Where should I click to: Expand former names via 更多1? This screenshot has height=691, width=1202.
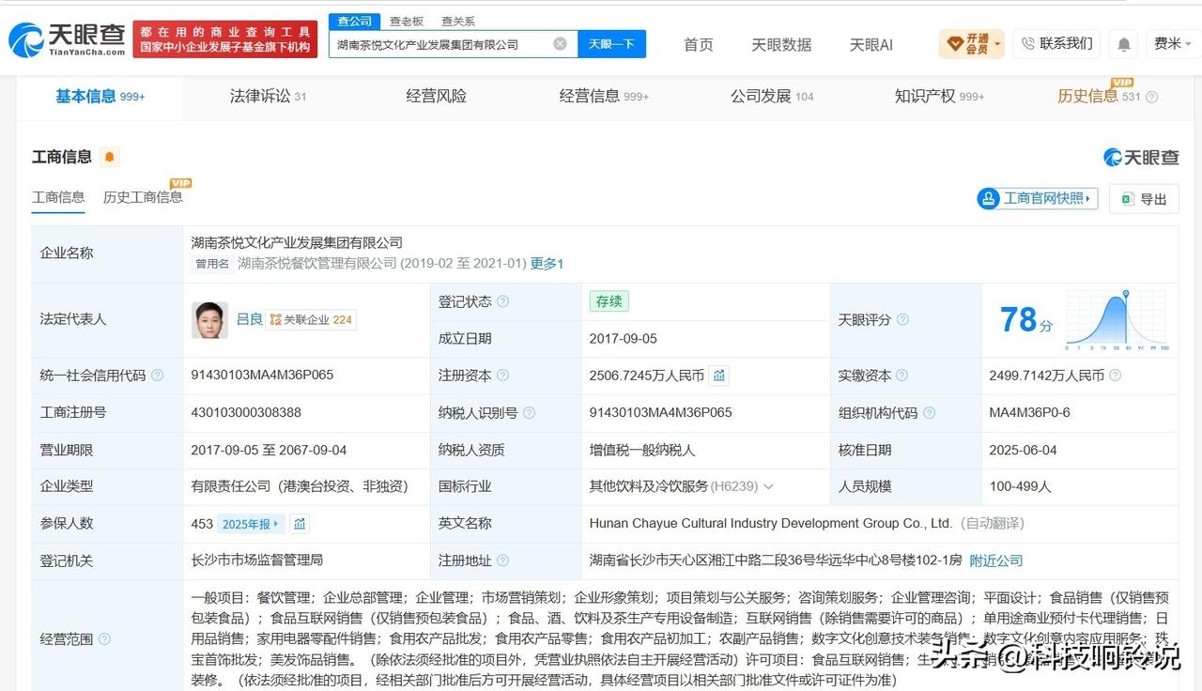pyautogui.click(x=547, y=264)
